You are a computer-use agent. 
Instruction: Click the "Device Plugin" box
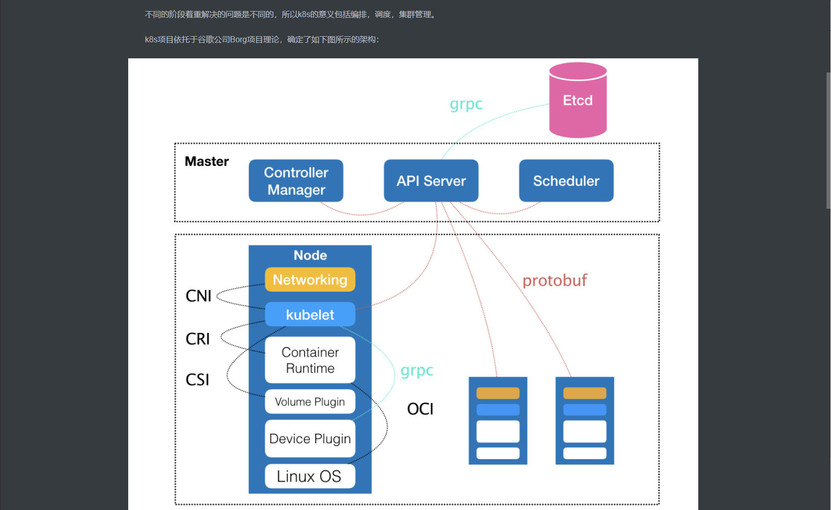(310, 439)
